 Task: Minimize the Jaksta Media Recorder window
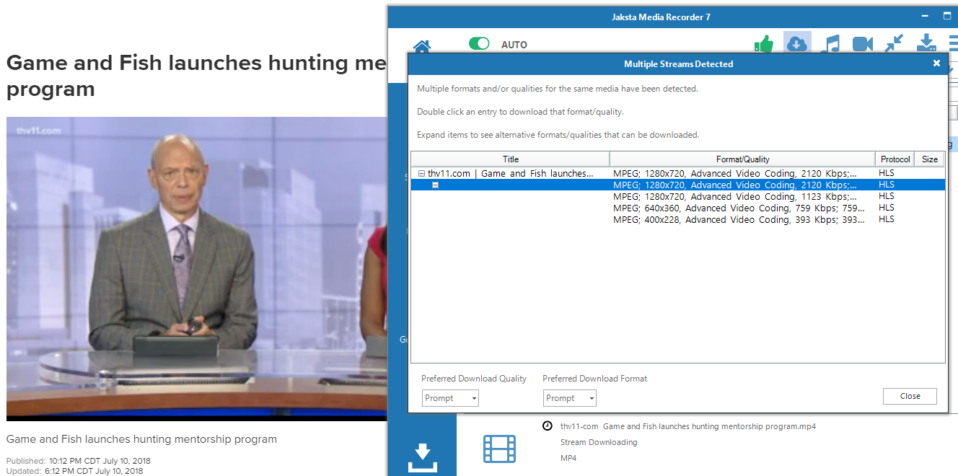tap(925, 17)
